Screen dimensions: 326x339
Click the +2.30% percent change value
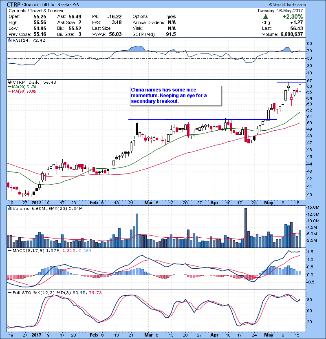coord(293,16)
